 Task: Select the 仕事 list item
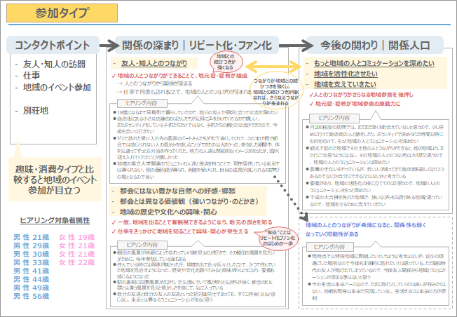click(x=32, y=76)
